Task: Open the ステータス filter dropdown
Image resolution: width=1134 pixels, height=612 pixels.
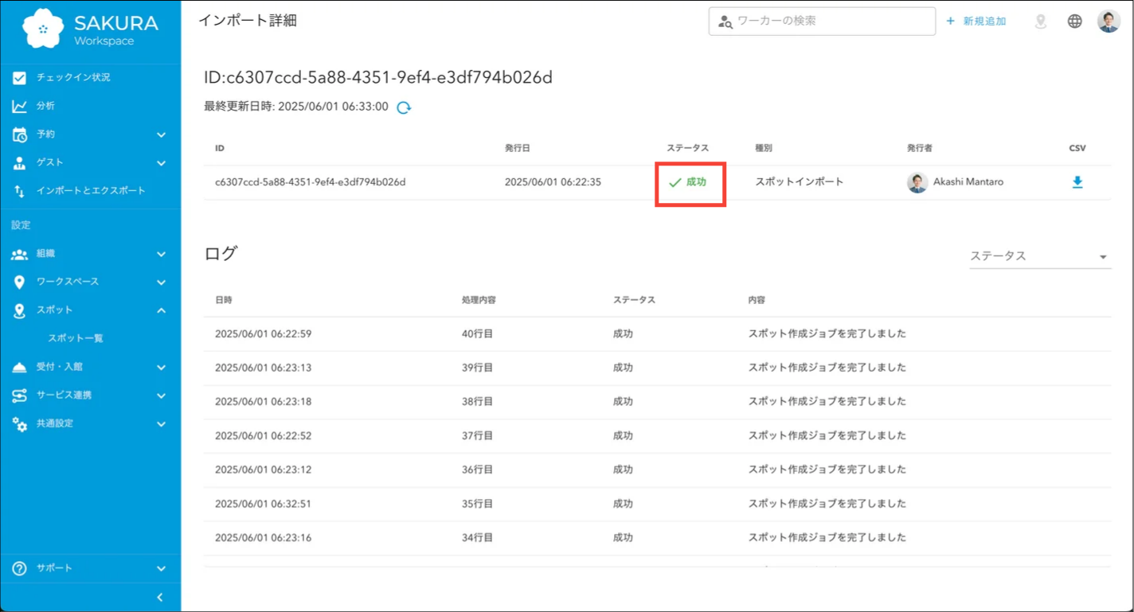Action: [1039, 256]
